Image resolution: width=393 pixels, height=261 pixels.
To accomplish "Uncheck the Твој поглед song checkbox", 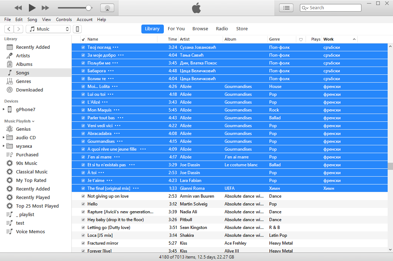I will pos(83,47).
